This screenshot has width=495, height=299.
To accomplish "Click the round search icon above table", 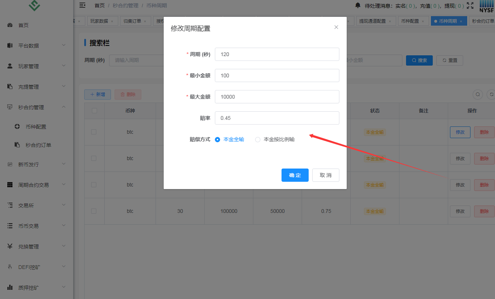I will pyautogui.click(x=477, y=94).
